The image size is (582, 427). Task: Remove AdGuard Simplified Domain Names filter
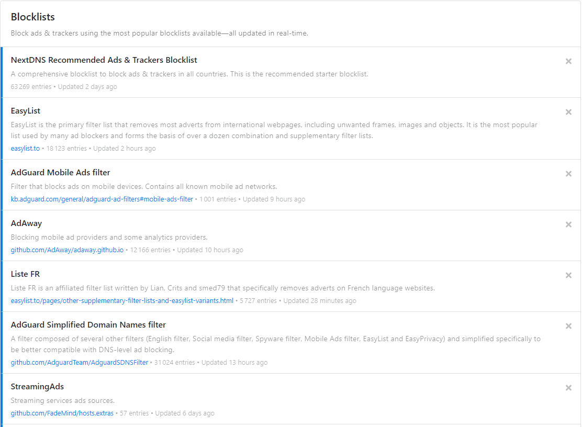[568, 326]
